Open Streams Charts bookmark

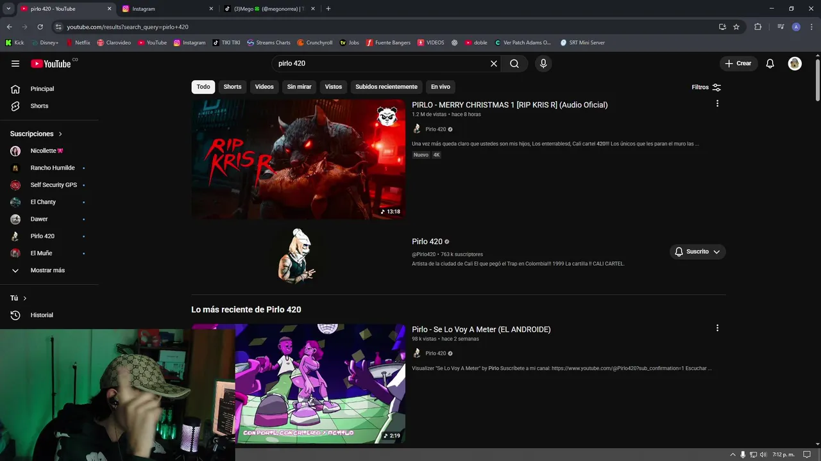269,43
